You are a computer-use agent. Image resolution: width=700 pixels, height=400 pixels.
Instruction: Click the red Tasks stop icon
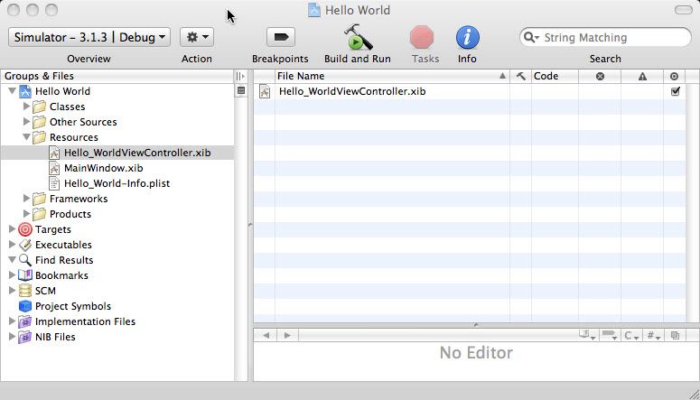coord(422,37)
